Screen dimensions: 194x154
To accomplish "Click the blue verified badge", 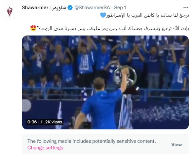I will [x=70, y=8].
